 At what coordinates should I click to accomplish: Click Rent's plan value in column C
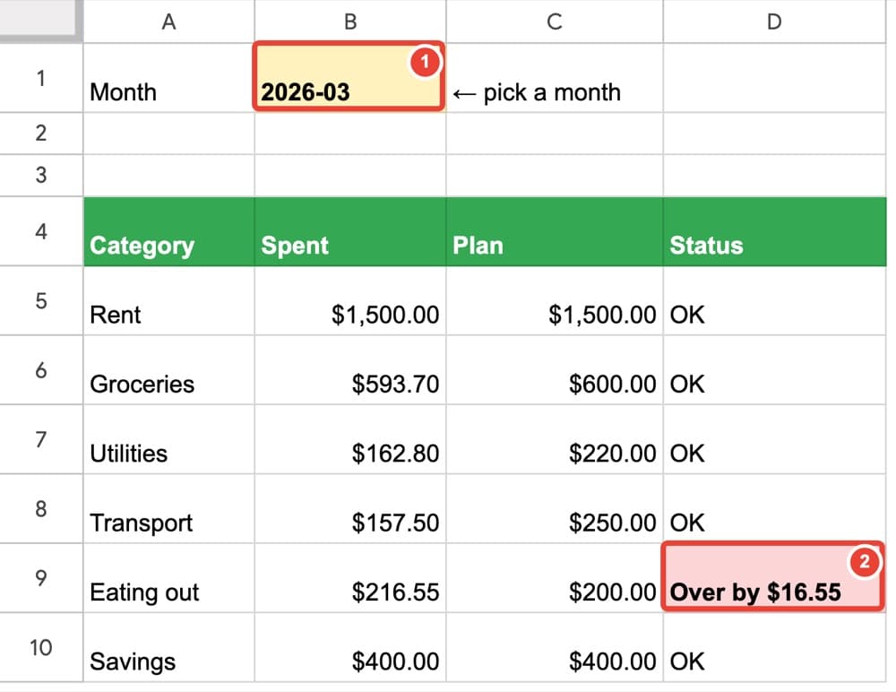coord(555,301)
